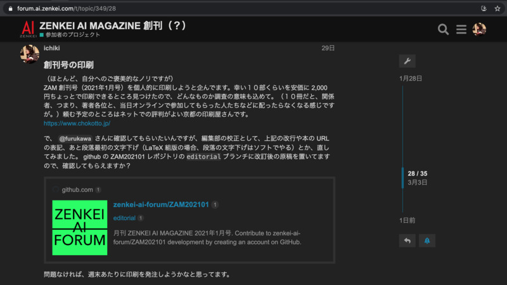Click the topic title ZENKEI AI MAGAZINE 創刊
507x285 pixels.
click(x=113, y=25)
